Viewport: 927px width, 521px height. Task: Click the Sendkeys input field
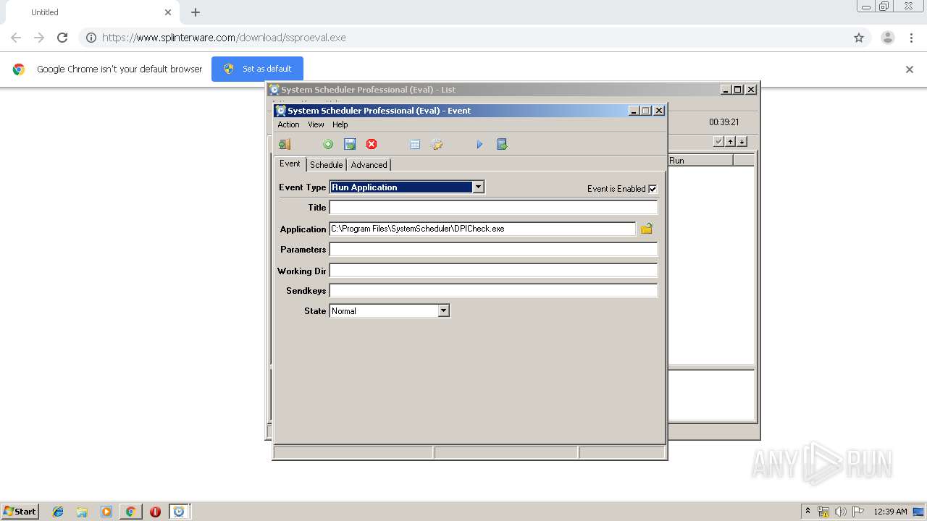click(x=493, y=291)
